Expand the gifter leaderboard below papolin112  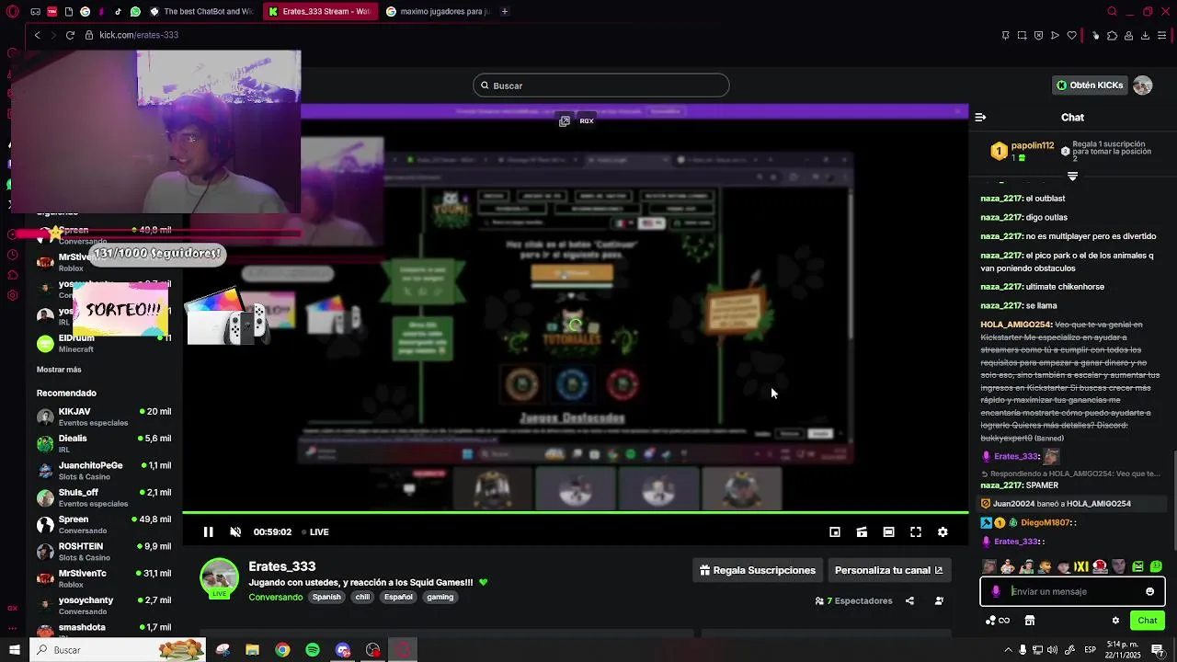1072,176
